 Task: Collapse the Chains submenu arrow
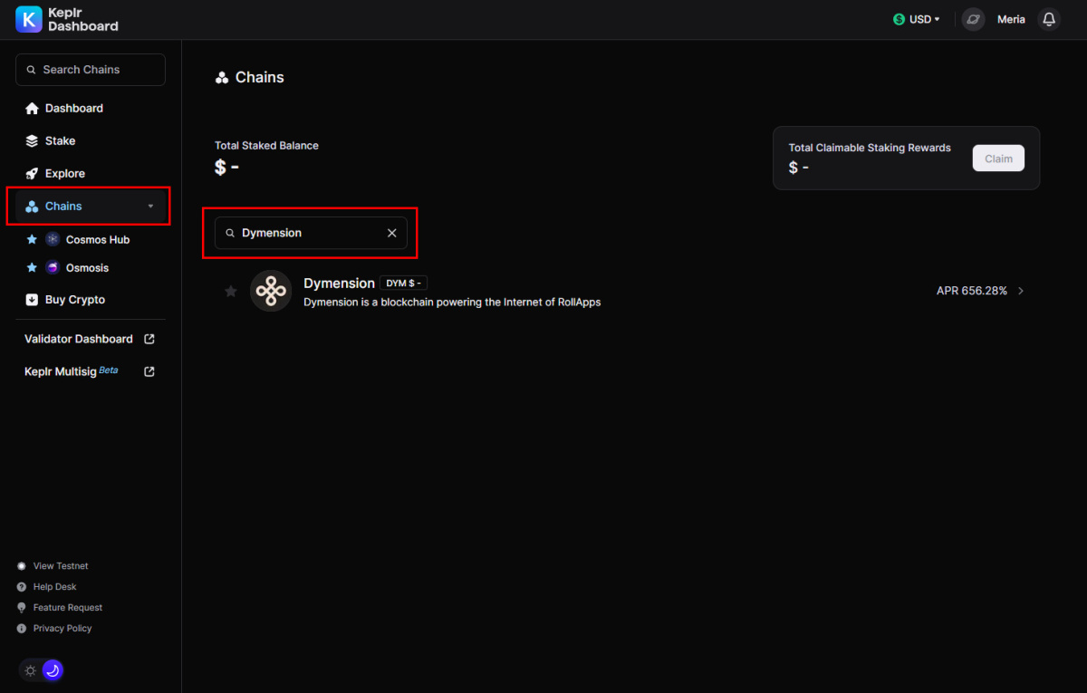(x=150, y=207)
